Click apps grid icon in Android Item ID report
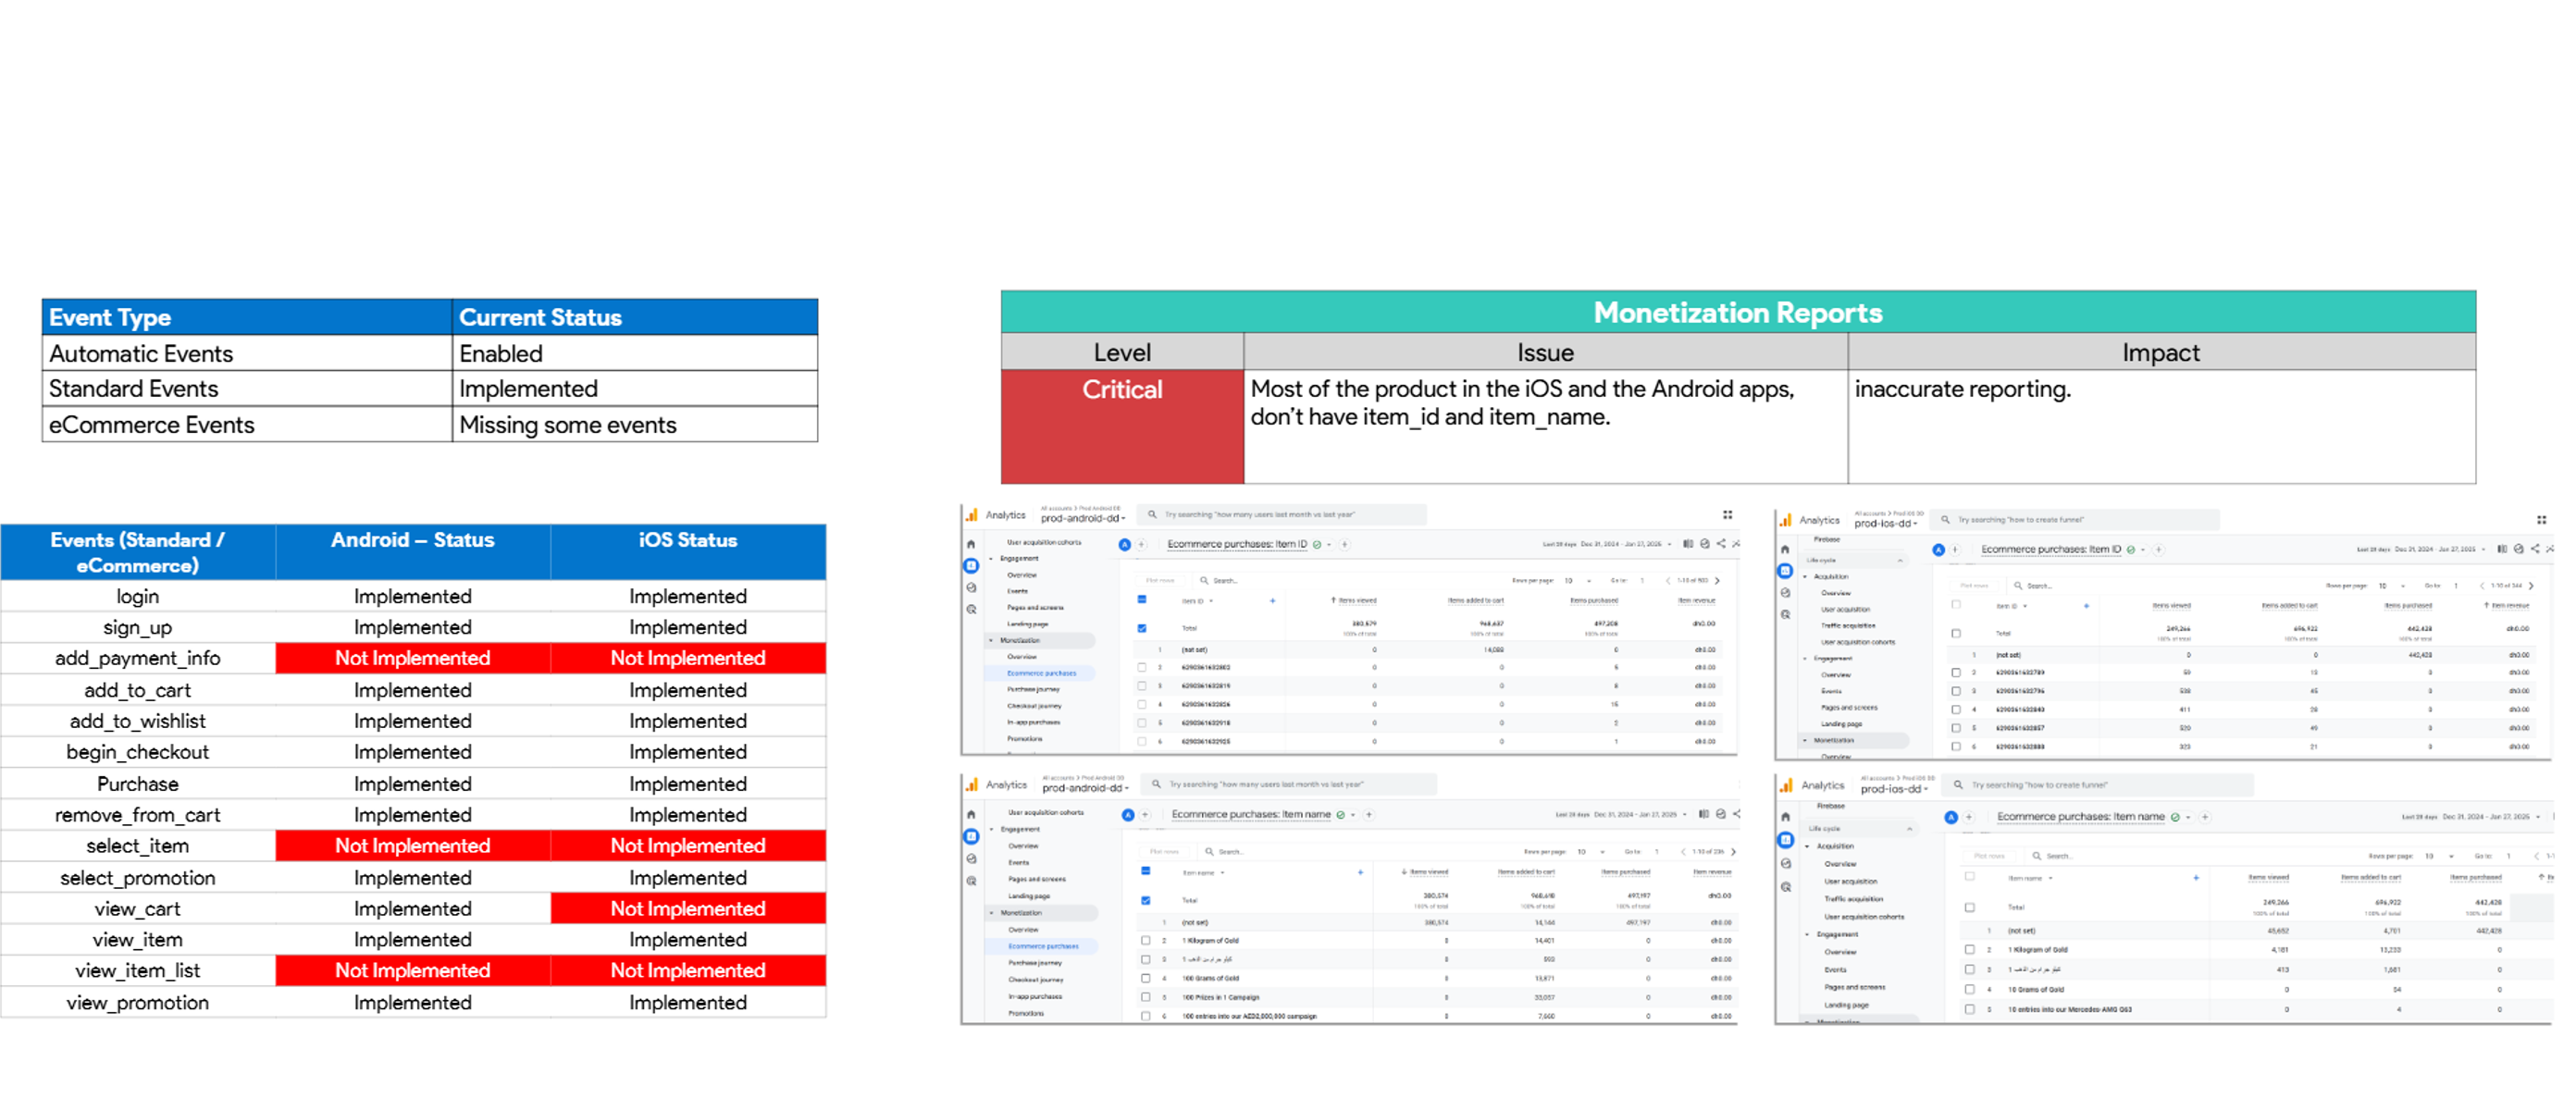Screen dimensions: 2576x1111 pos(1727,515)
